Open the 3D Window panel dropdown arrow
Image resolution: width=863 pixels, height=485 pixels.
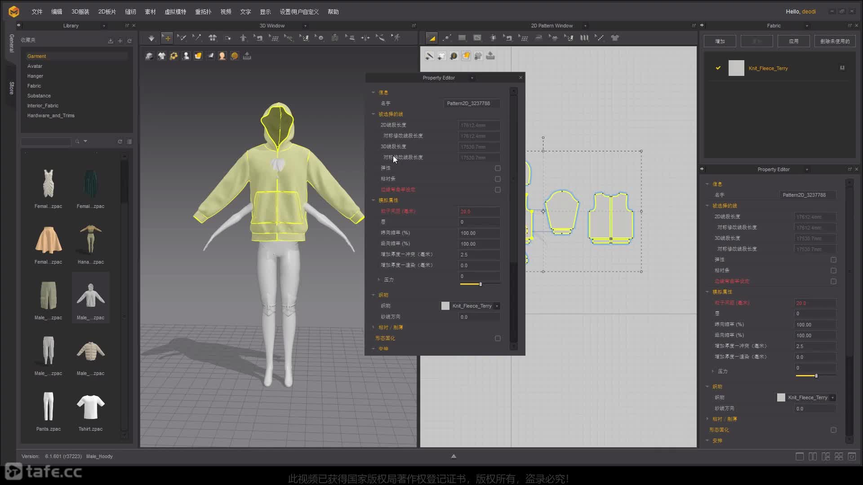coord(305,26)
